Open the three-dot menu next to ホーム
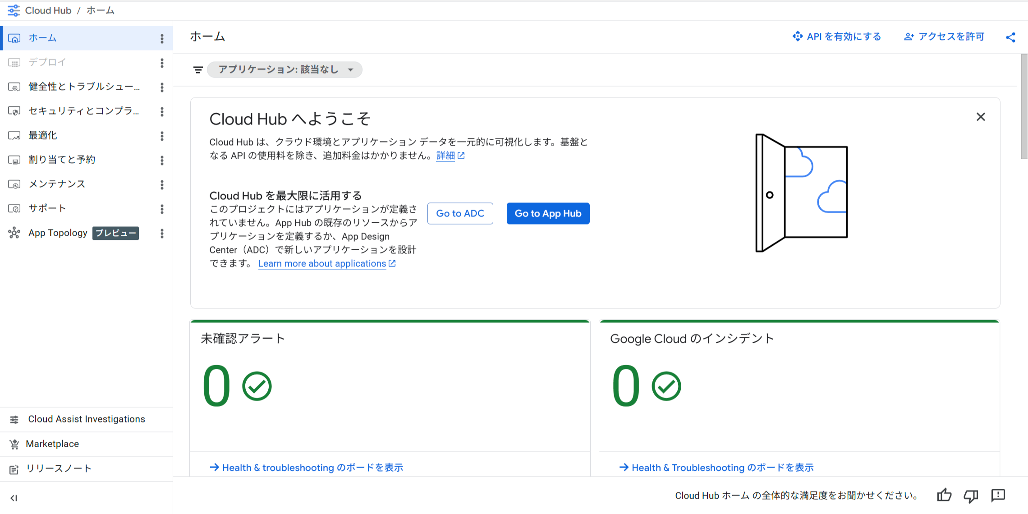The image size is (1028, 514). tap(162, 38)
